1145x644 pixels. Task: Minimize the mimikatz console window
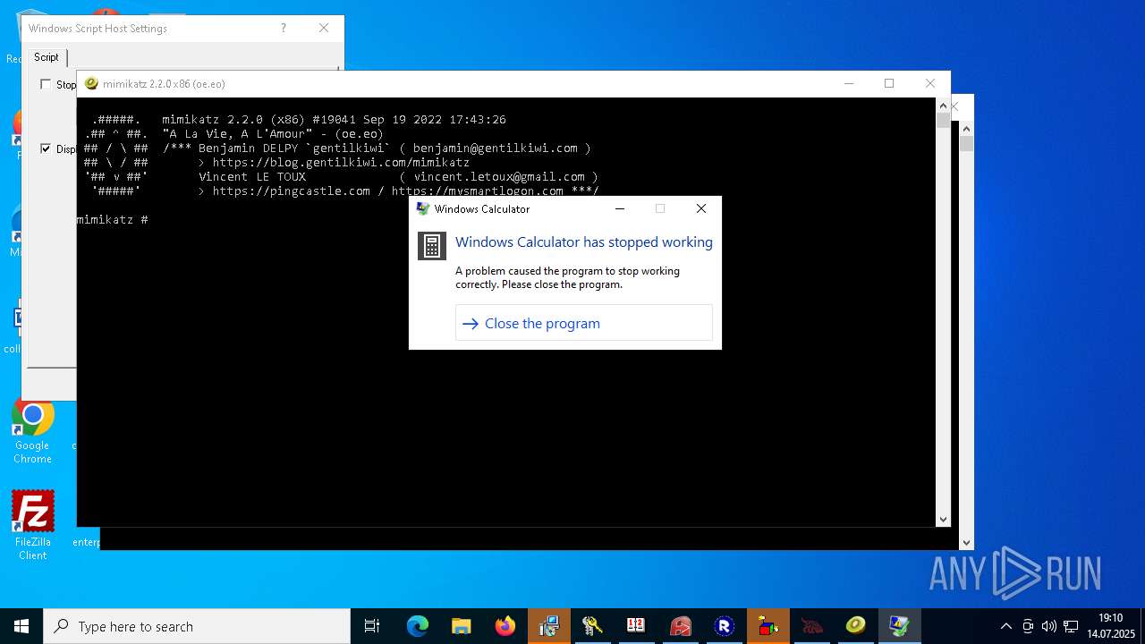pos(849,83)
